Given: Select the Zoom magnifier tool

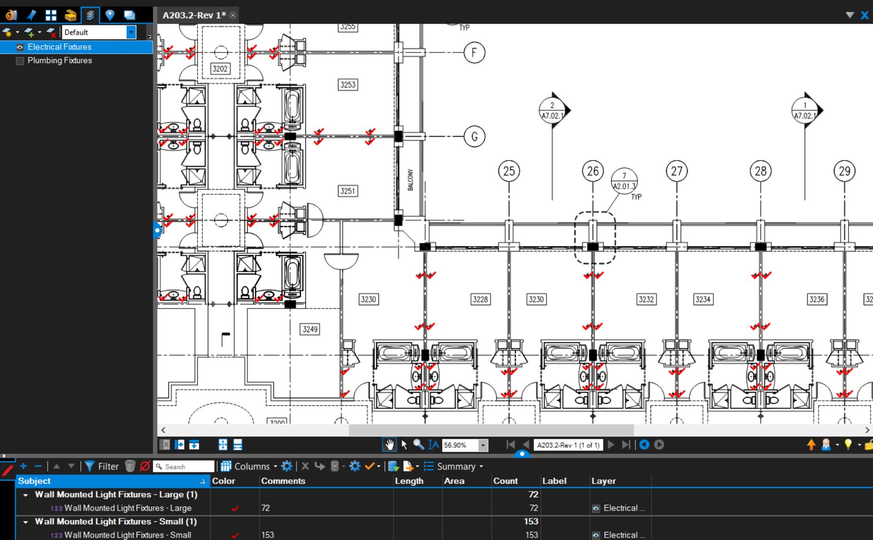Looking at the screenshot, I should point(418,445).
